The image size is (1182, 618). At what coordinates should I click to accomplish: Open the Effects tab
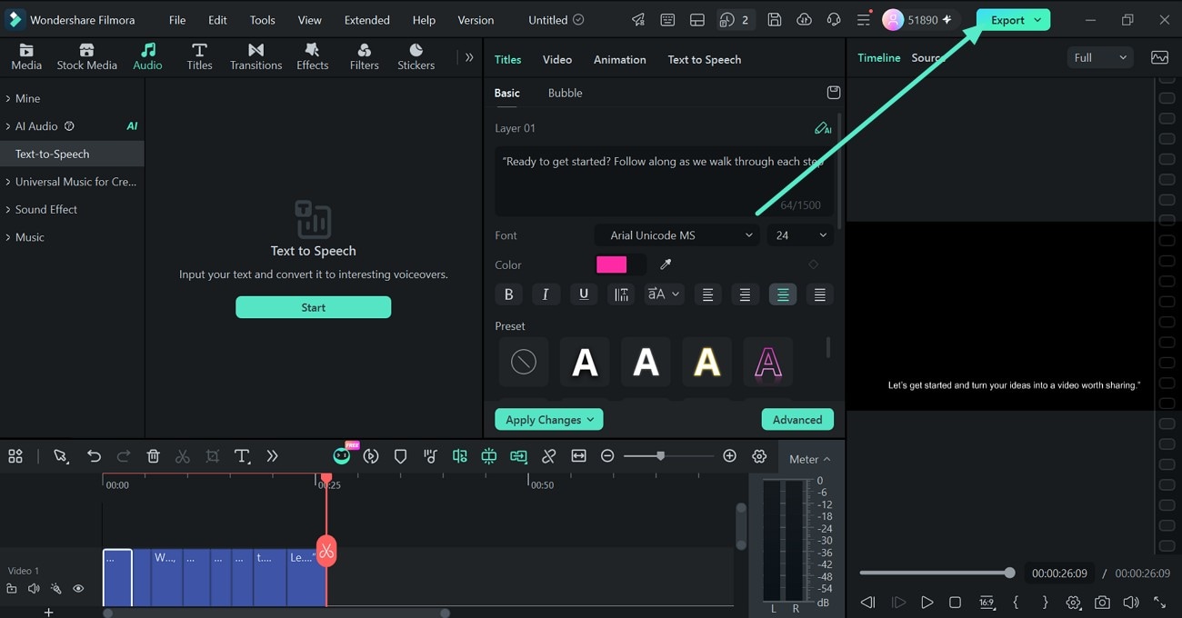coord(312,56)
